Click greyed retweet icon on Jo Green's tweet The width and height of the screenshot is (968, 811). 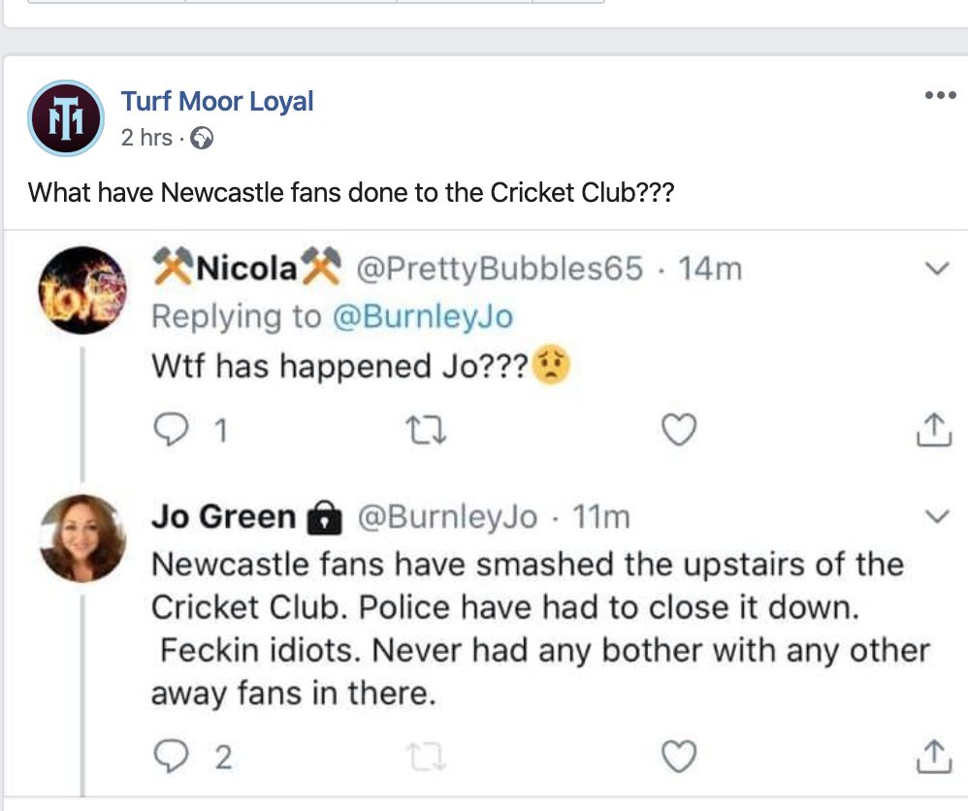pyautogui.click(x=424, y=756)
